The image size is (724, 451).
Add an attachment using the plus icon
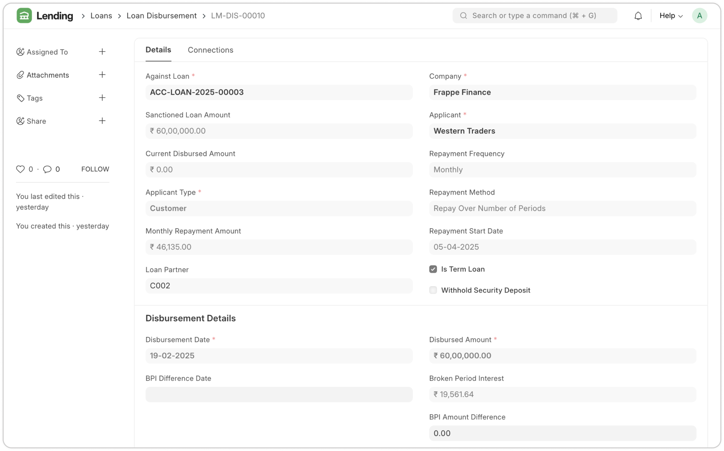[102, 75]
